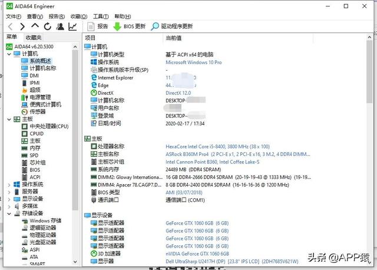Viewport: 377px width, 270px height.
Task: Select DMI tree item
Action: click(x=30, y=76)
